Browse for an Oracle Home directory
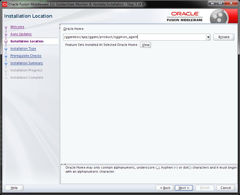 [224, 37]
